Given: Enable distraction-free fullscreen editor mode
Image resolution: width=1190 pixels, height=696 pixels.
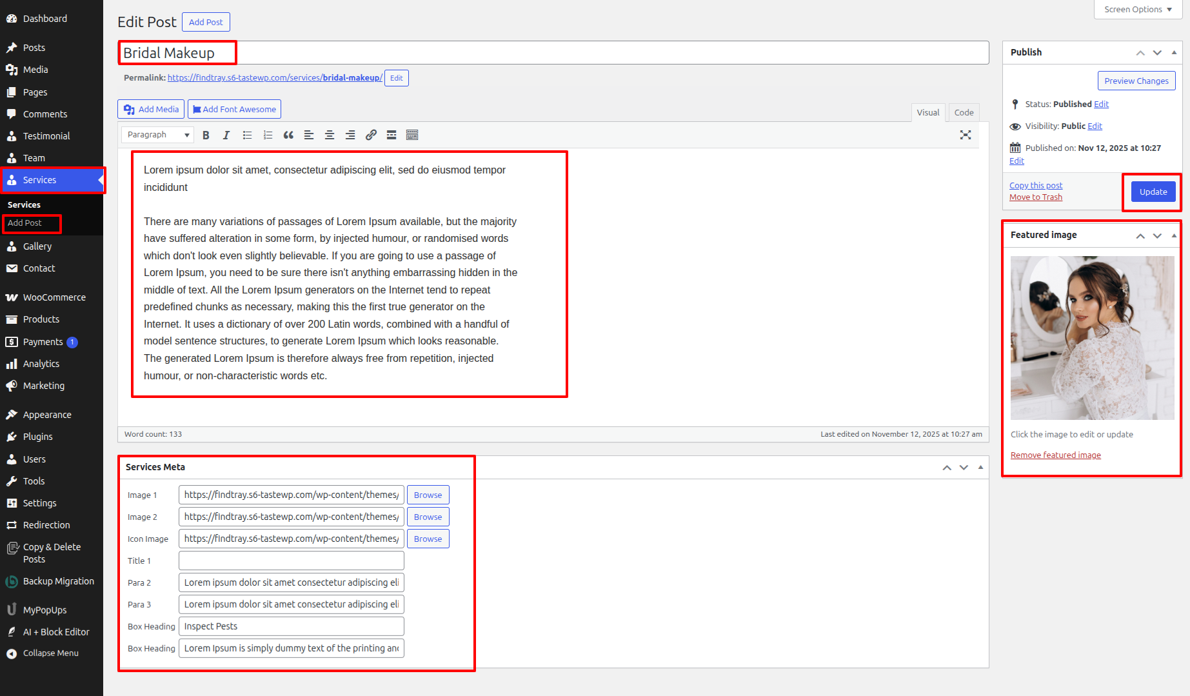Looking at the screenshot, I should pos(965,135).
